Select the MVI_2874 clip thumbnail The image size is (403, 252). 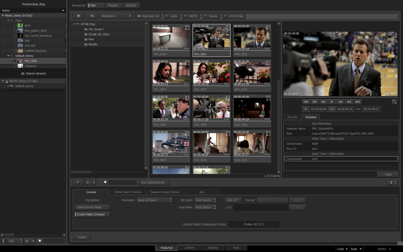[171, 73]
